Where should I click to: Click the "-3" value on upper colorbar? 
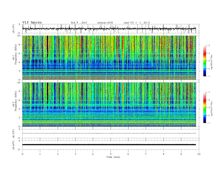coord(208,46)
